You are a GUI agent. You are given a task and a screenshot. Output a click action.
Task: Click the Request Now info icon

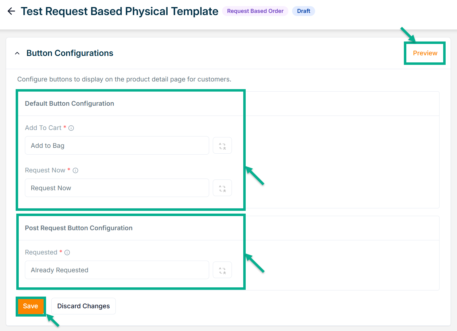(x=76, y=171)
